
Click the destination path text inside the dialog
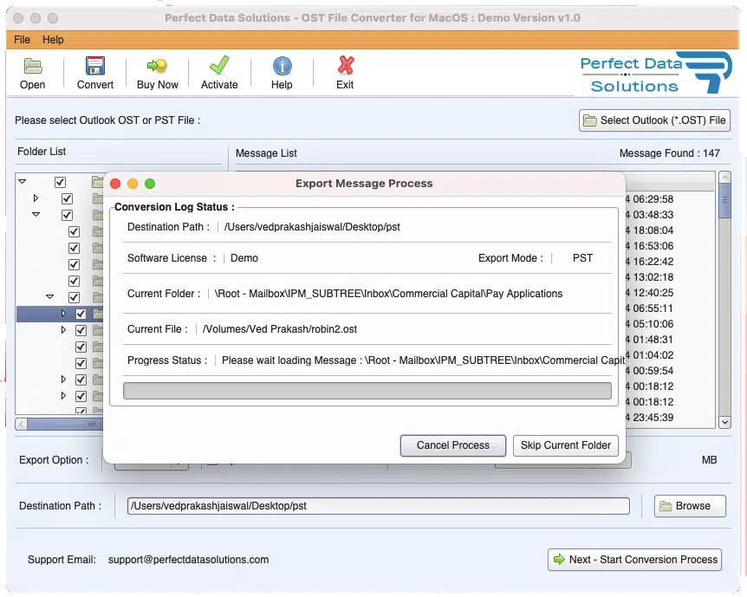[x=312, y=227]
